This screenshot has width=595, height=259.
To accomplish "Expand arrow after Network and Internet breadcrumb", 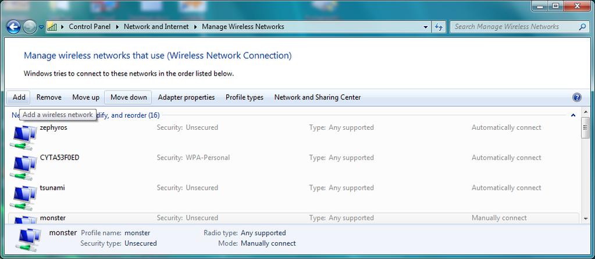I will pos(195,27).
